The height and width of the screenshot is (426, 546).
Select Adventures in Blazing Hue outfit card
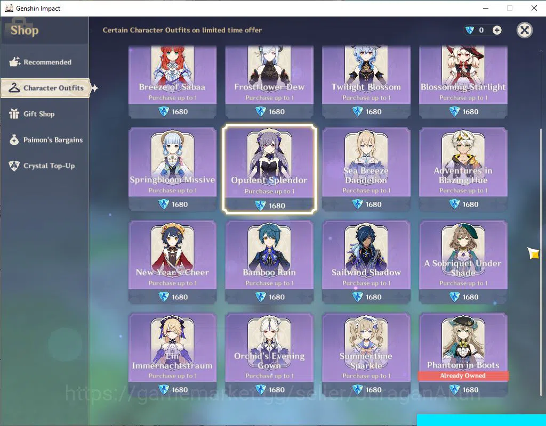coord(463,169)
